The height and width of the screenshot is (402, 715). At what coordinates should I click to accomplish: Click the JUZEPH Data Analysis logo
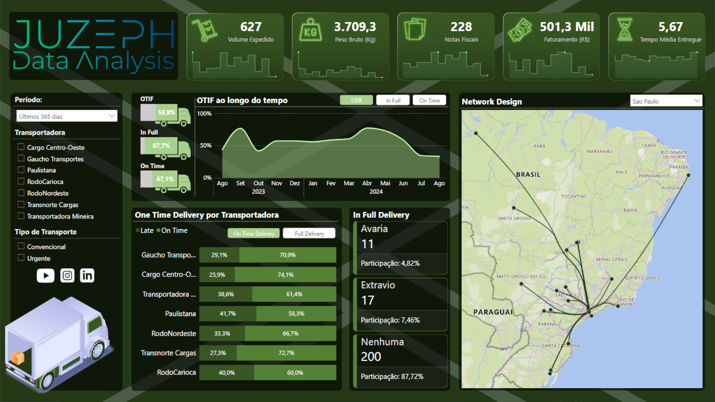click(x=93, y=46)
